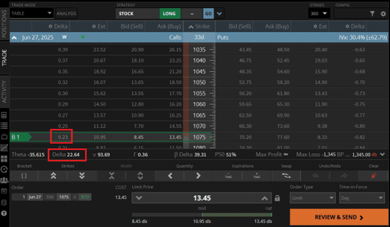Open the graph analysis sidebar icon
This screenshot has width=390, height=227.
[x=4, y=148]
